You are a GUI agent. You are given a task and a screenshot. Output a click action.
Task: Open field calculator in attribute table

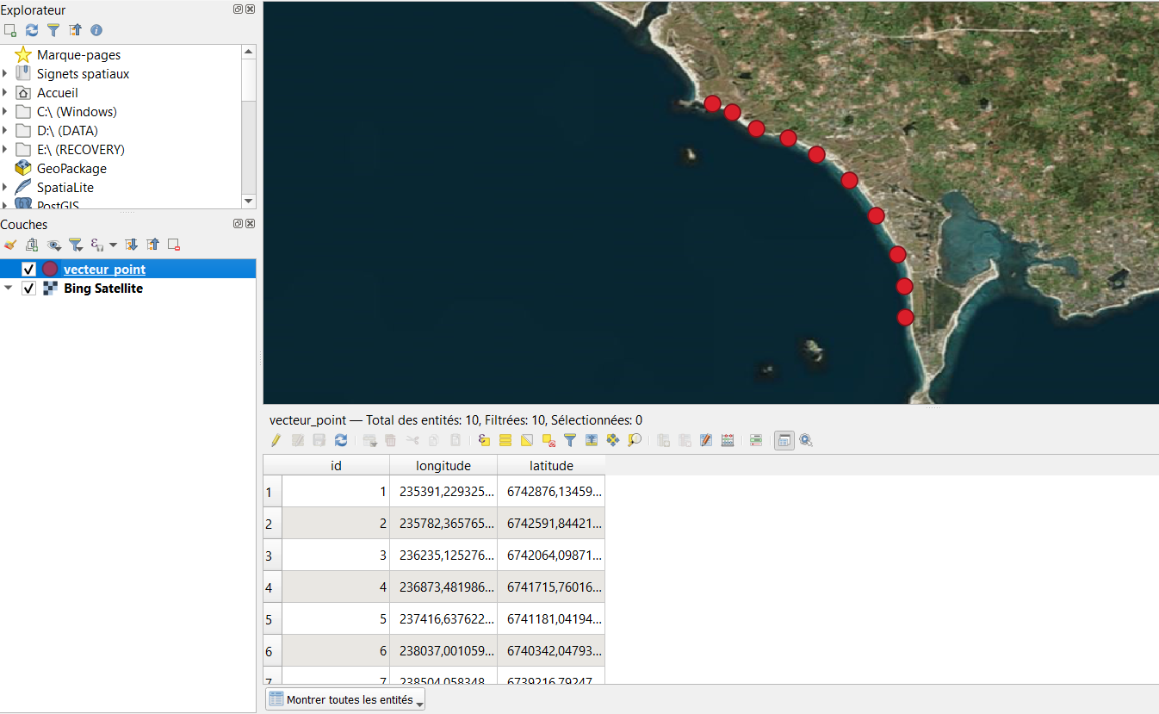click(728, 440)
